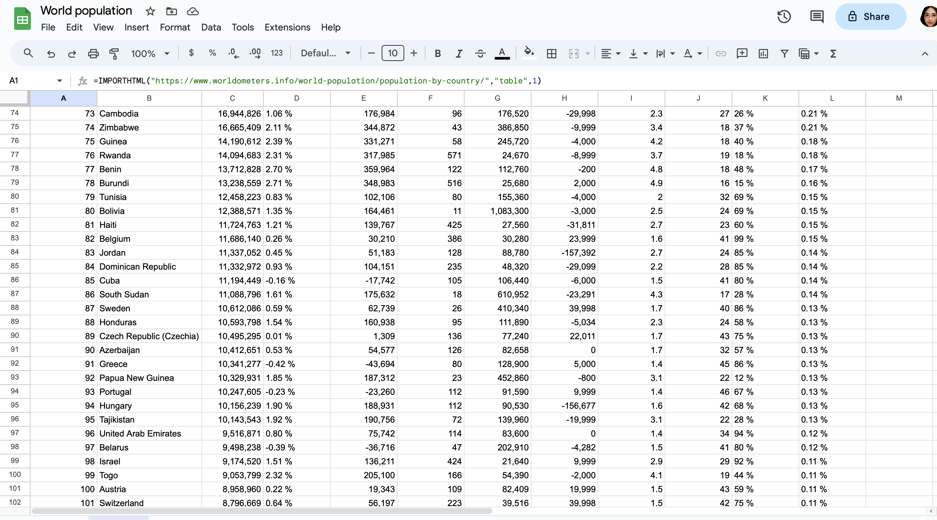The width and height of the screenshot is (937, 520).
Task: Open the comments panel icon
Action: 817,17
